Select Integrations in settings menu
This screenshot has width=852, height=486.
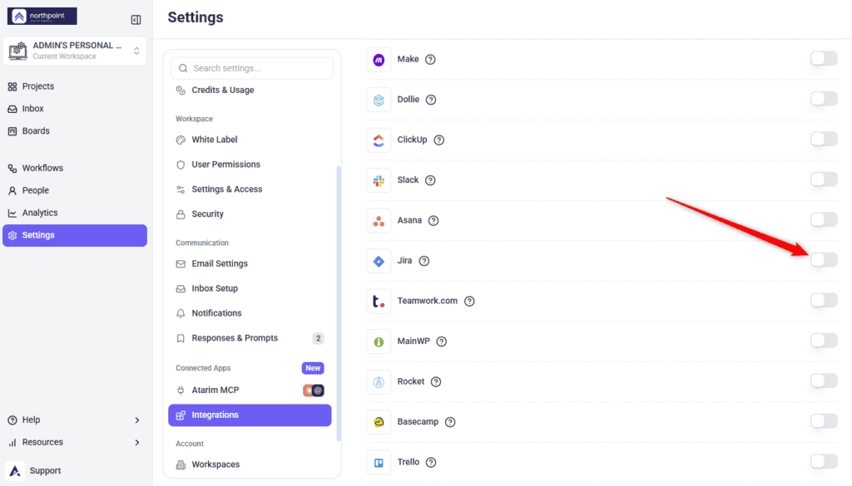coord(250,415)
